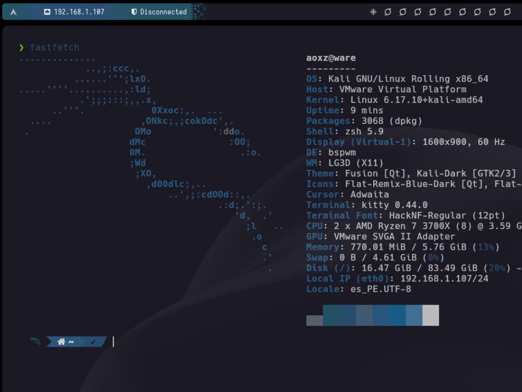Switch to the second workspace icon
This screenshot has width=522, height=392.
pyautogui.click(x=388, y=12)
